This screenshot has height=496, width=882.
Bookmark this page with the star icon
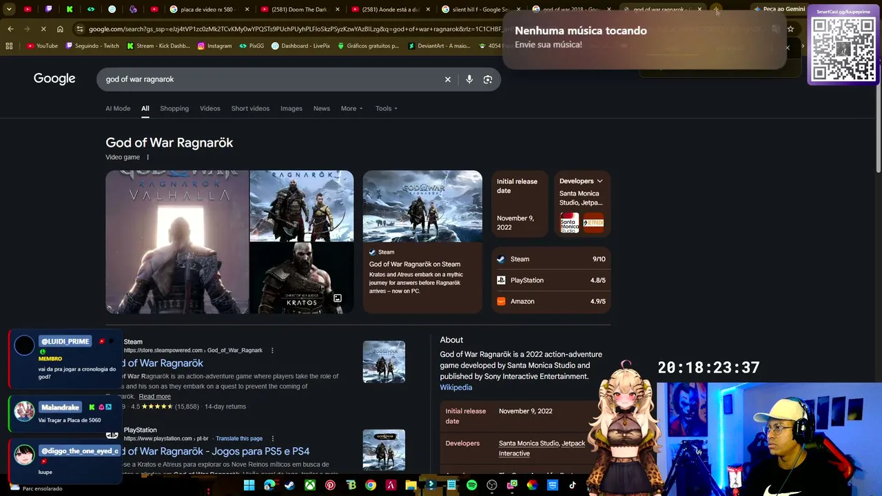coord(790,29)
